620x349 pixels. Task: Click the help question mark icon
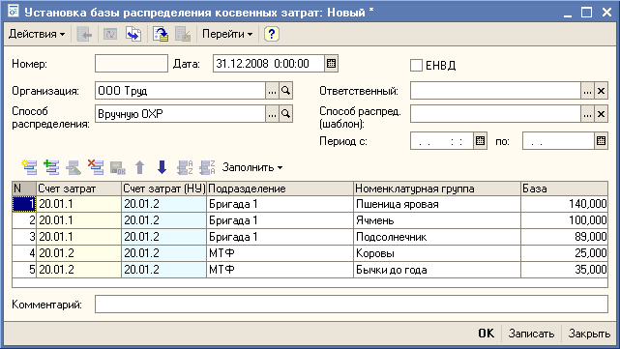271,34
